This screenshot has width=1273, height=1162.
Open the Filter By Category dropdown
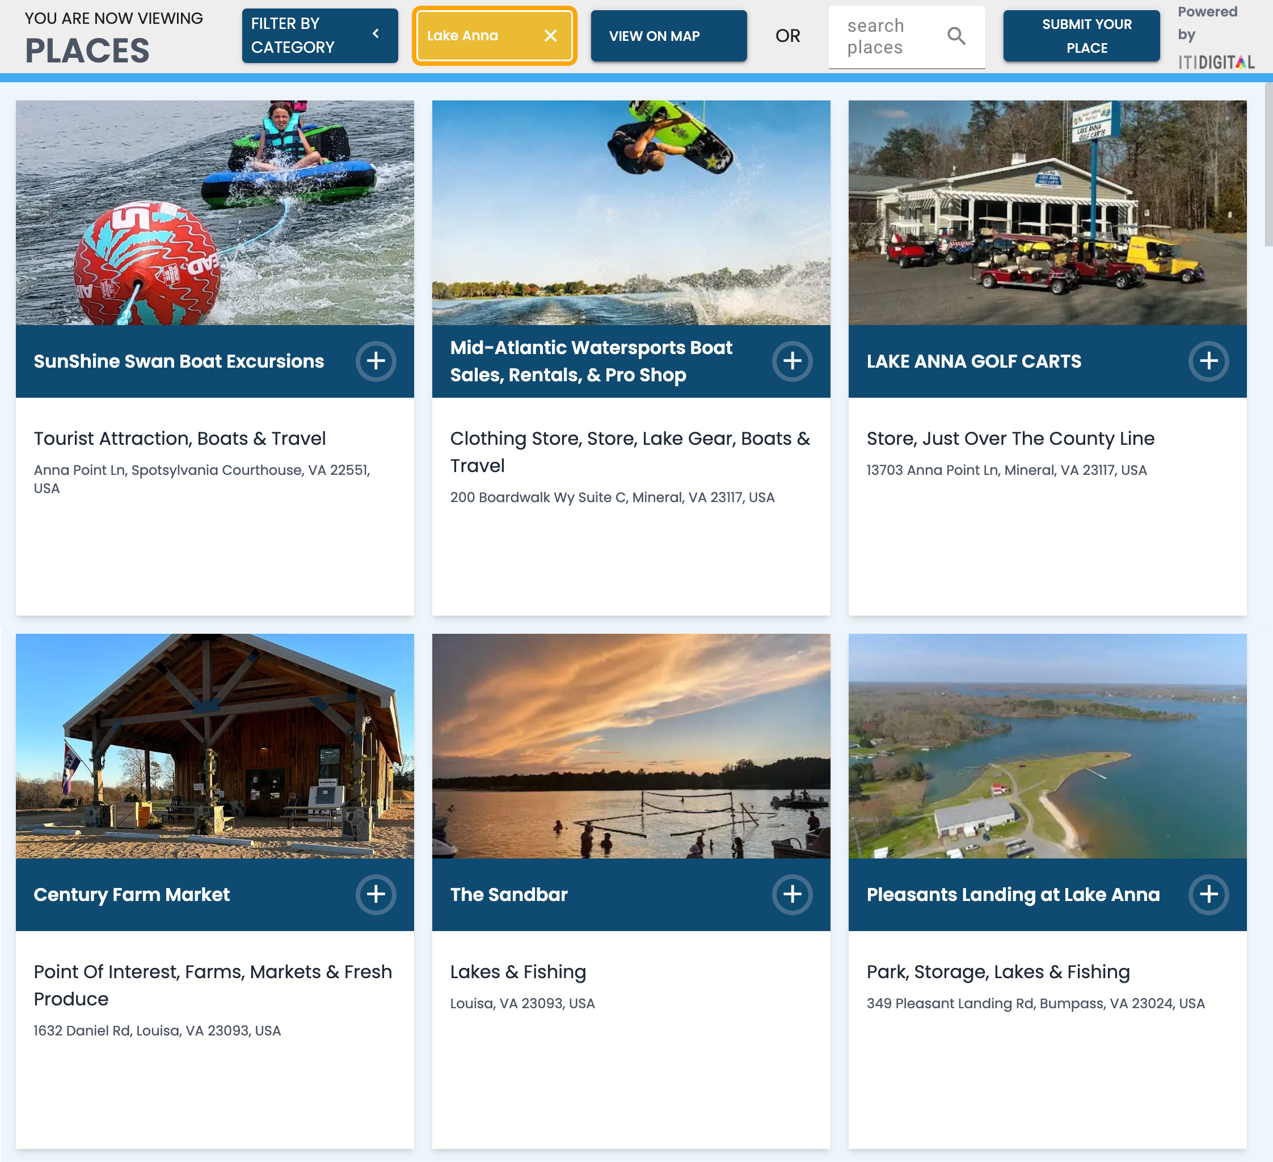320,36
